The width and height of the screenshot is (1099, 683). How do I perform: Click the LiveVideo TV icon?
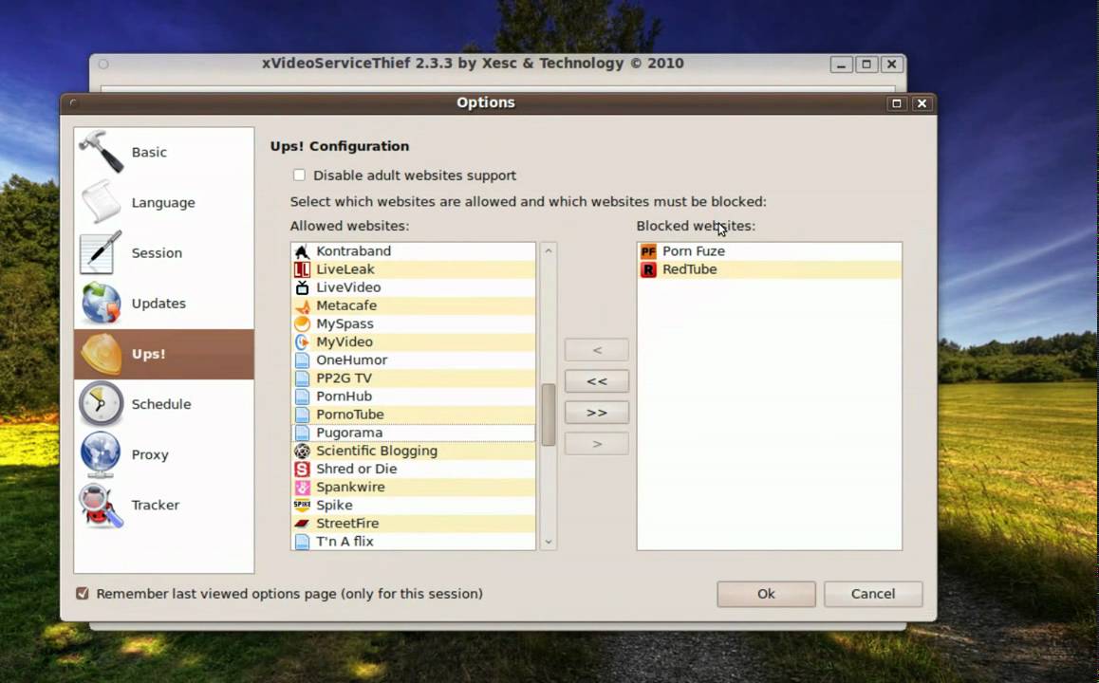pyautogui.click(x=302, y=287)
